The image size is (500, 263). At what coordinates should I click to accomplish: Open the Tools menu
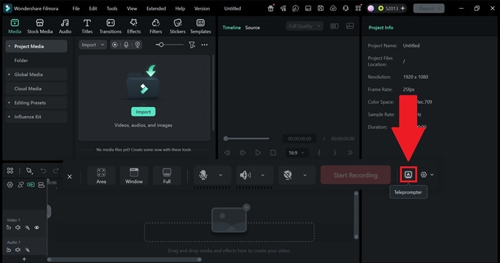coord(112,9)
